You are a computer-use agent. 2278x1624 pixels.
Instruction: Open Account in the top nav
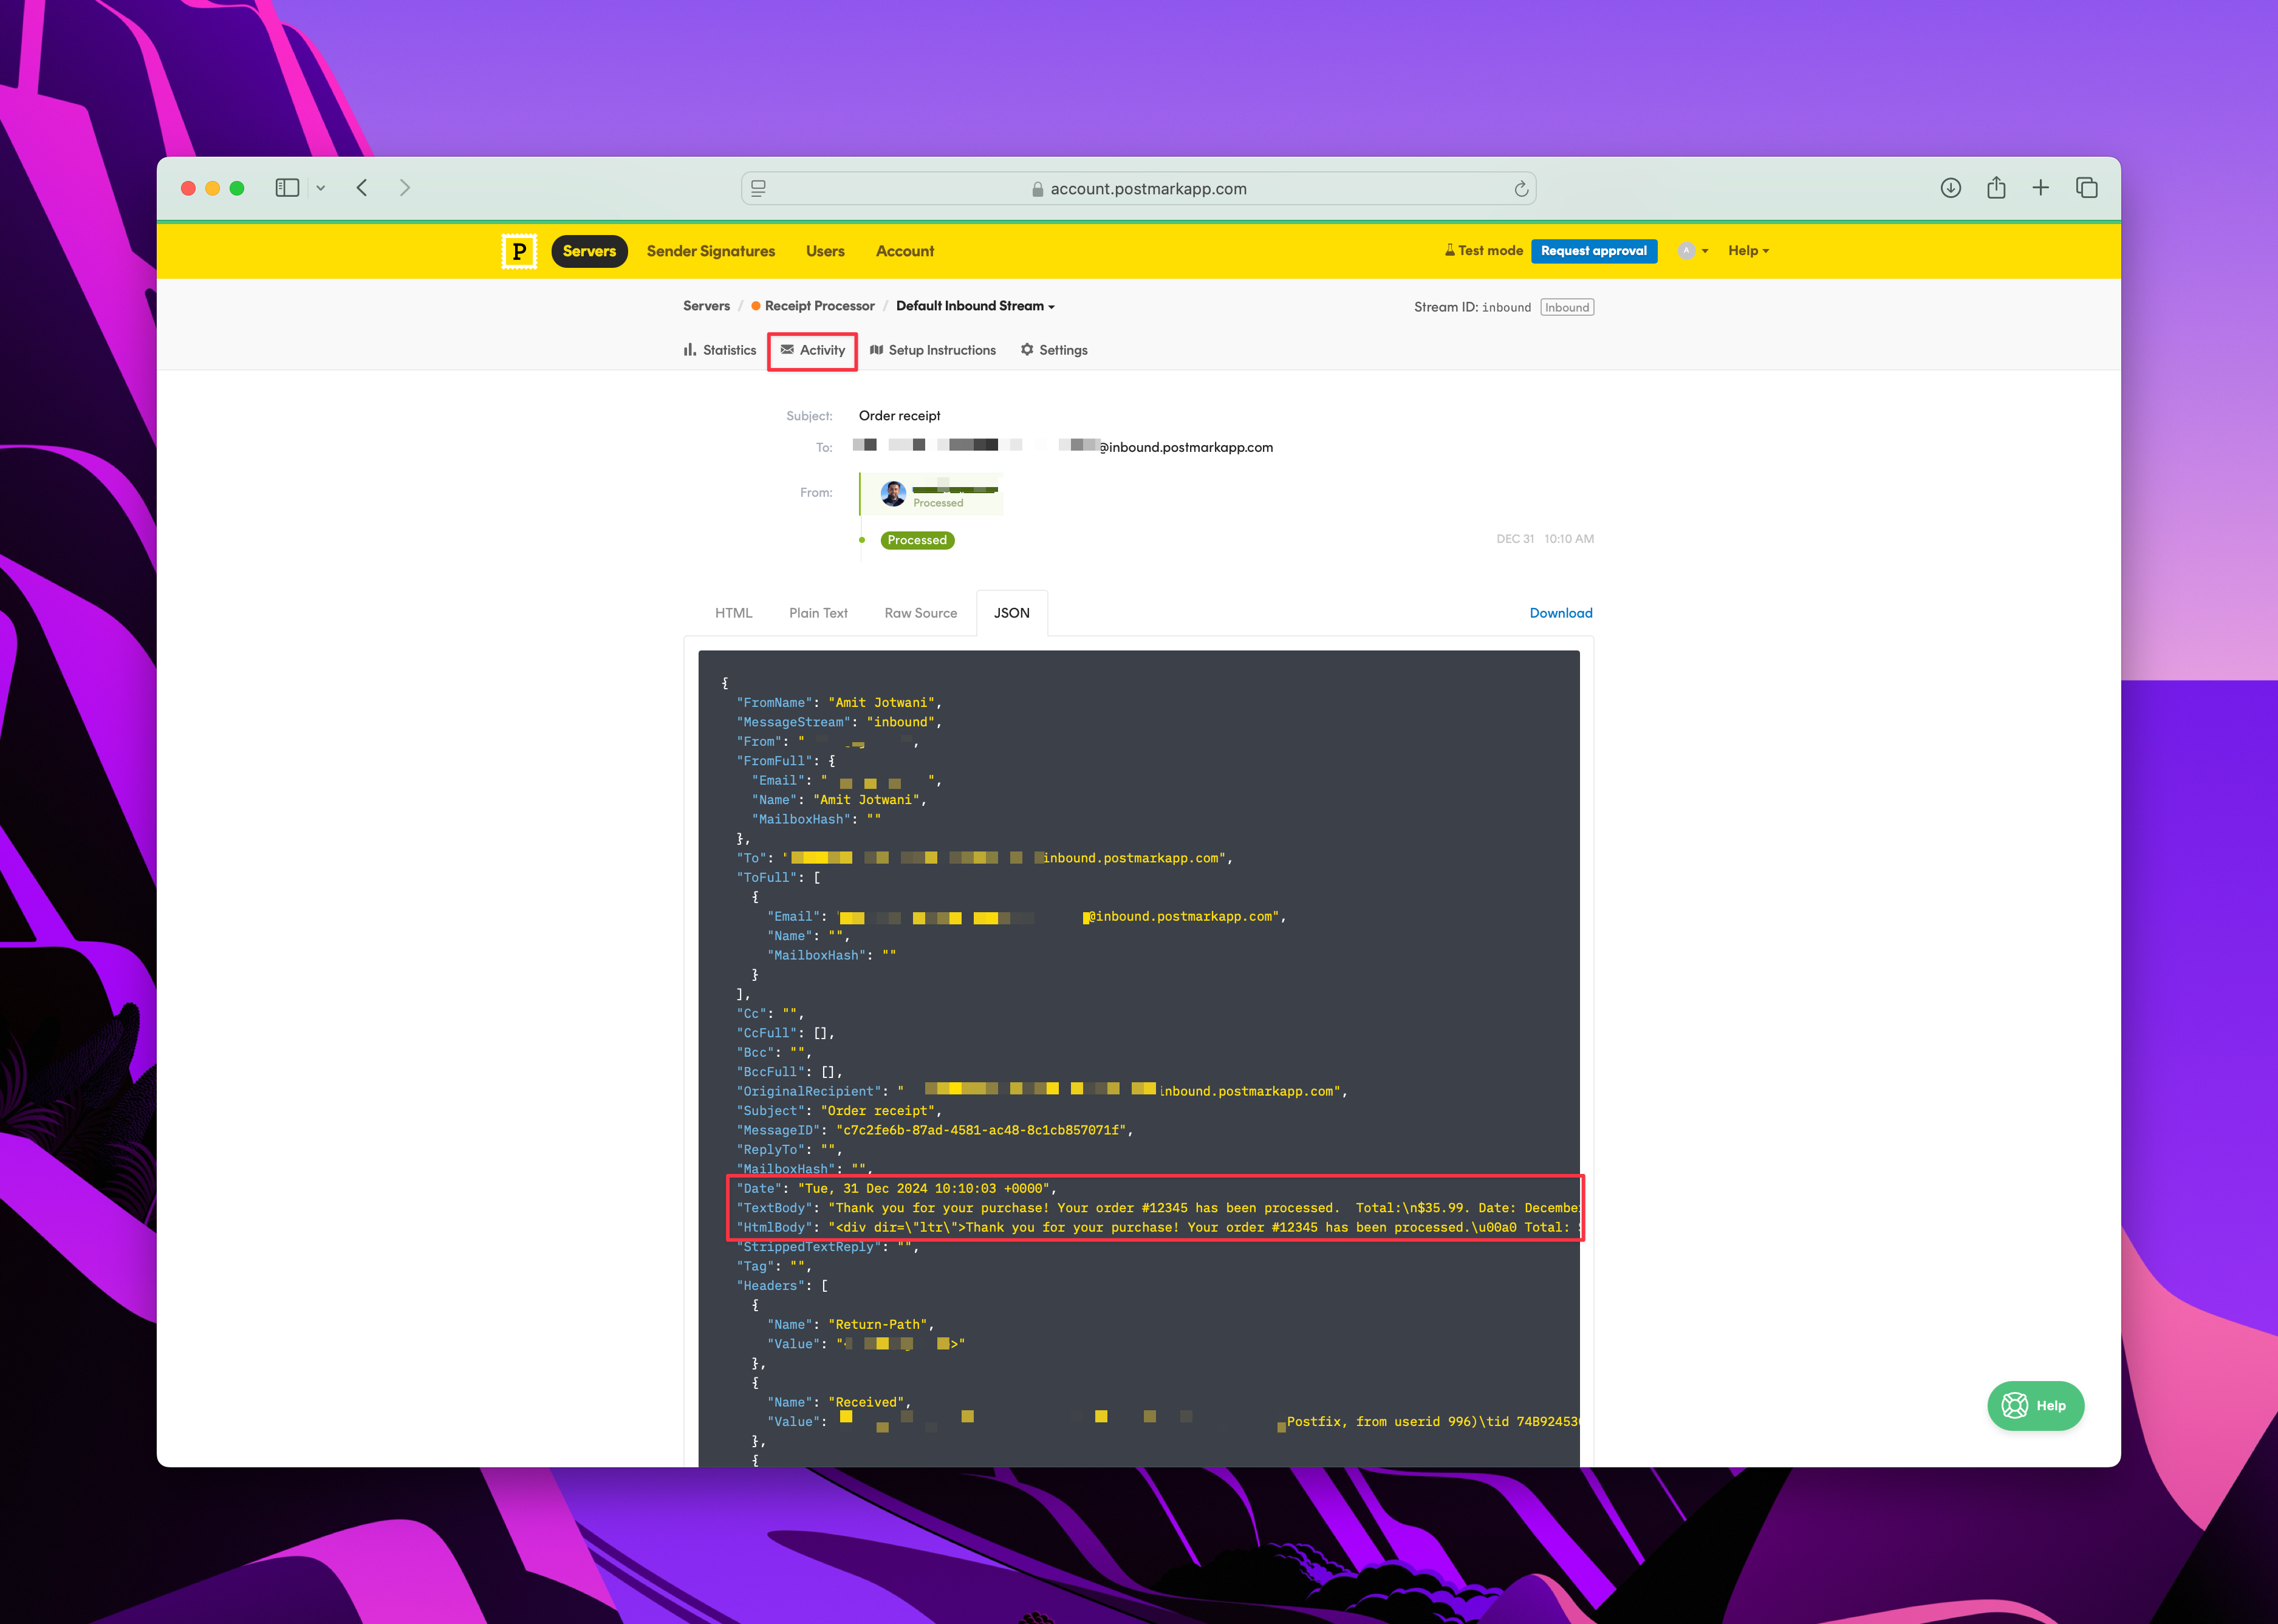click(x=905, y=251)
